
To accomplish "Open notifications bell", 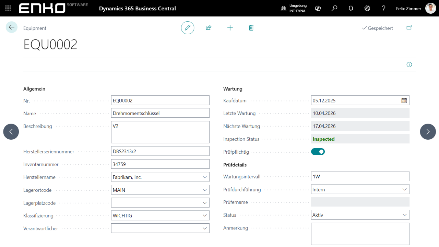I will (351, 8).
